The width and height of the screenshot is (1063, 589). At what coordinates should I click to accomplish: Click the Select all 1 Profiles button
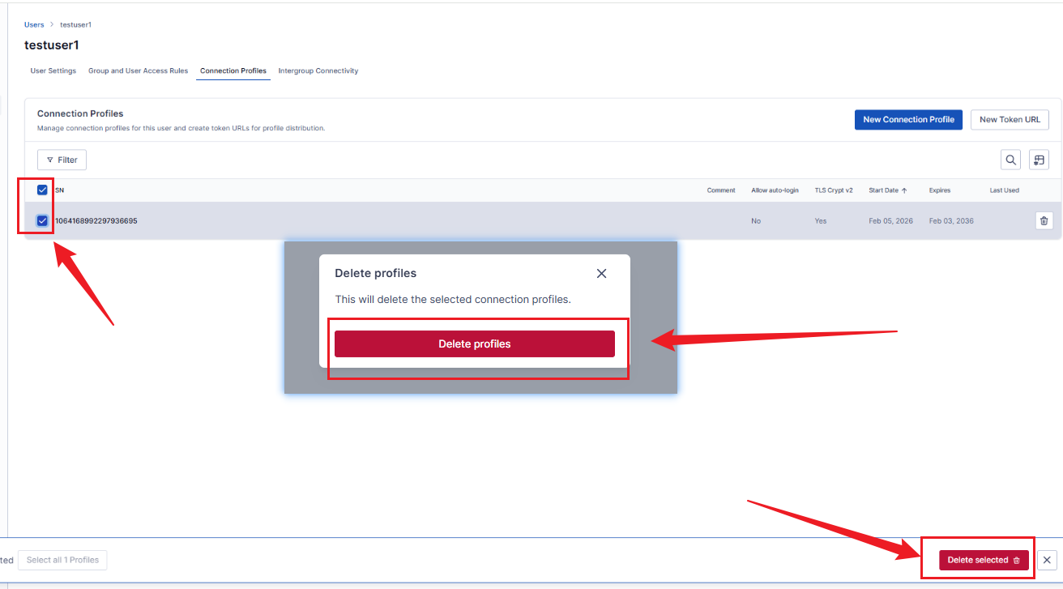pyautogui.click(x=62, y=560)
